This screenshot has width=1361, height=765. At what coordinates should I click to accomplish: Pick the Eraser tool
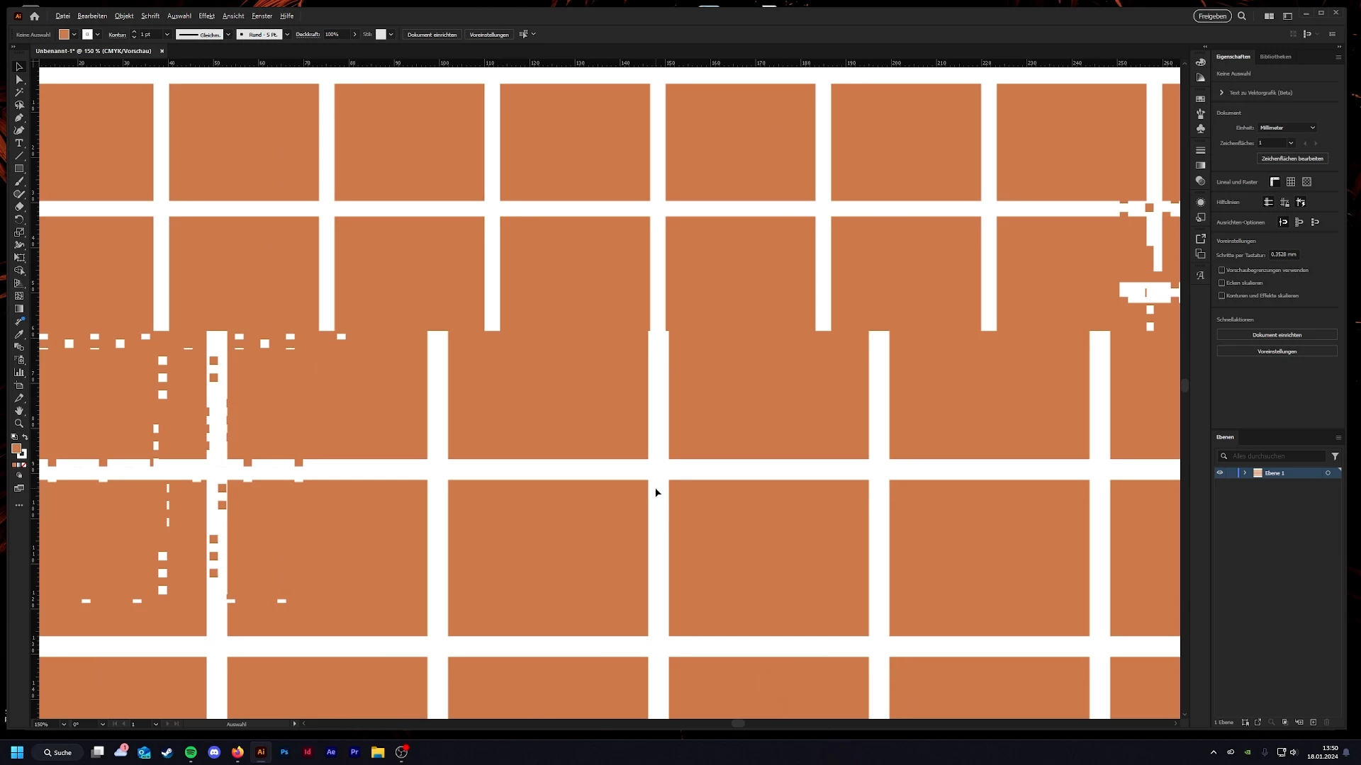pyautogui.click(x=19, y=207)
